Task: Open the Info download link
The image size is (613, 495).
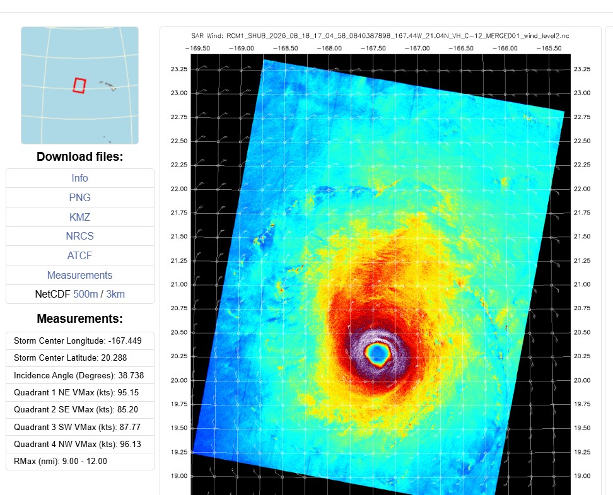Action: pyautogui.click(x=79, y=178)
